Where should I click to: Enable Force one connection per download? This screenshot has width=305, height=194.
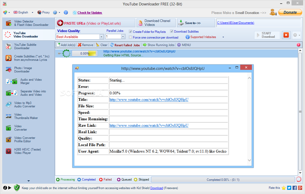pyautogui.click(x=131, y=37)
